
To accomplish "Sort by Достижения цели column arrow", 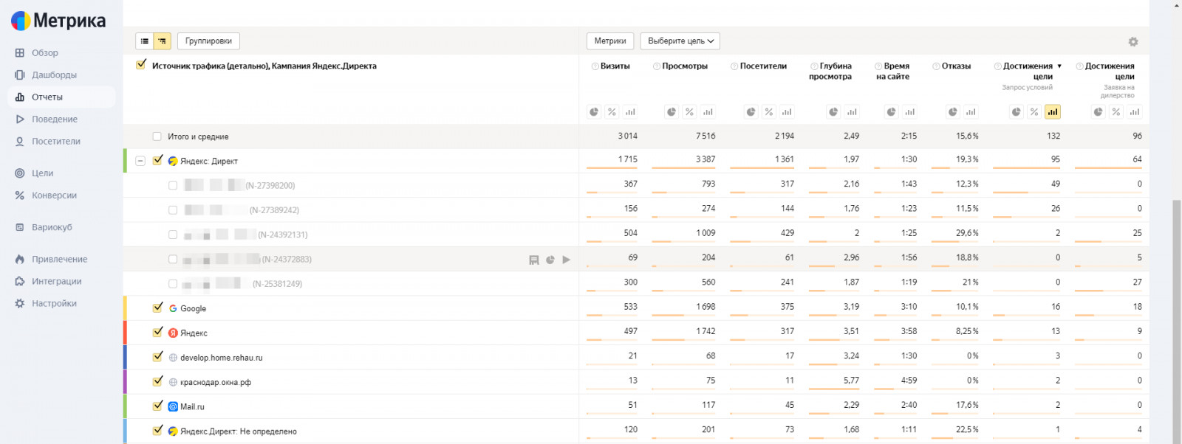I will [1059, 66].
